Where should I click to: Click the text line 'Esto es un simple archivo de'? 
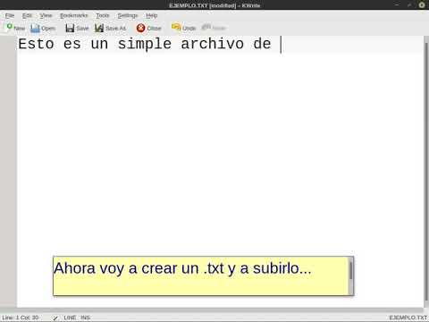tap(145, 44)
